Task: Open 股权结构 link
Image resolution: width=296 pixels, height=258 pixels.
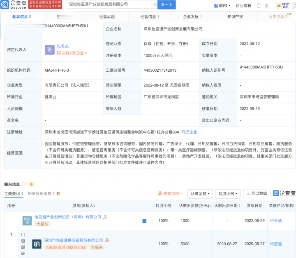Action: 170,194
